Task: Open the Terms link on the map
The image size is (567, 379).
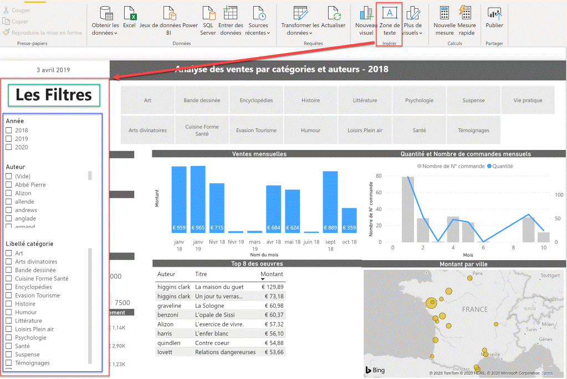Action: click(547, 373)
